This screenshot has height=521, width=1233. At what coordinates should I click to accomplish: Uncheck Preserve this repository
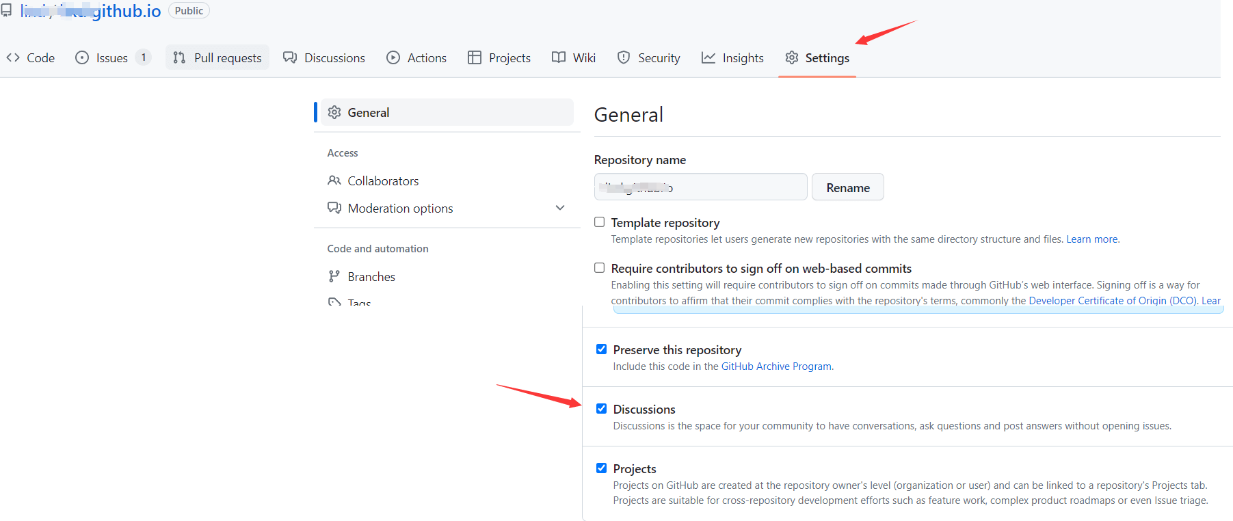602,349
